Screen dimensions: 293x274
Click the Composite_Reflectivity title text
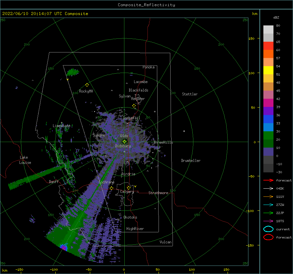pos(146,5)
